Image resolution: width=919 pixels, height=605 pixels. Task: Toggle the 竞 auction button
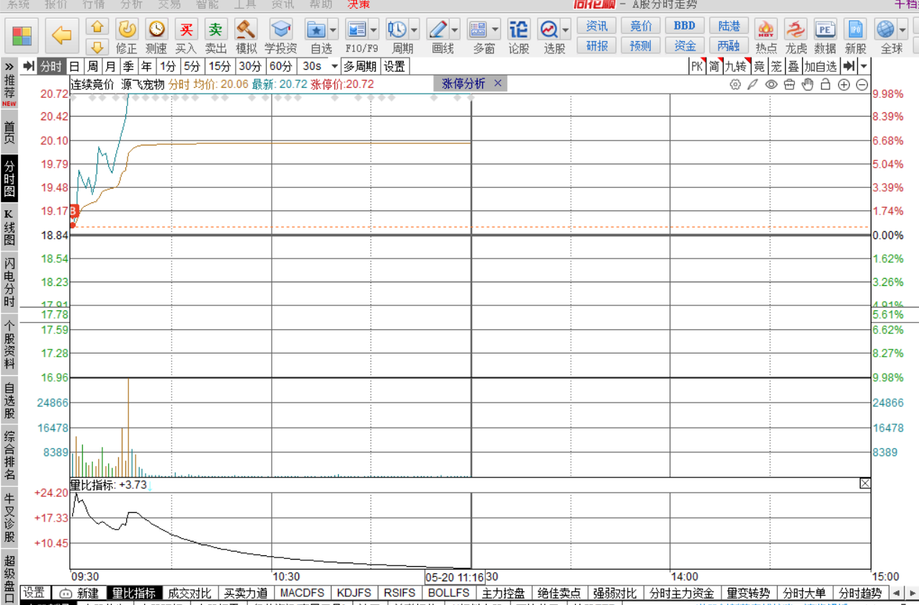click(758, 66)
